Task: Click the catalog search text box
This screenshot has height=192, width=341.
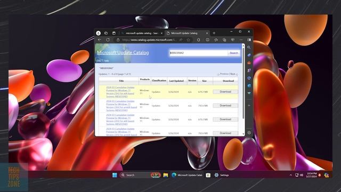Action: click(x=199, y=53)
